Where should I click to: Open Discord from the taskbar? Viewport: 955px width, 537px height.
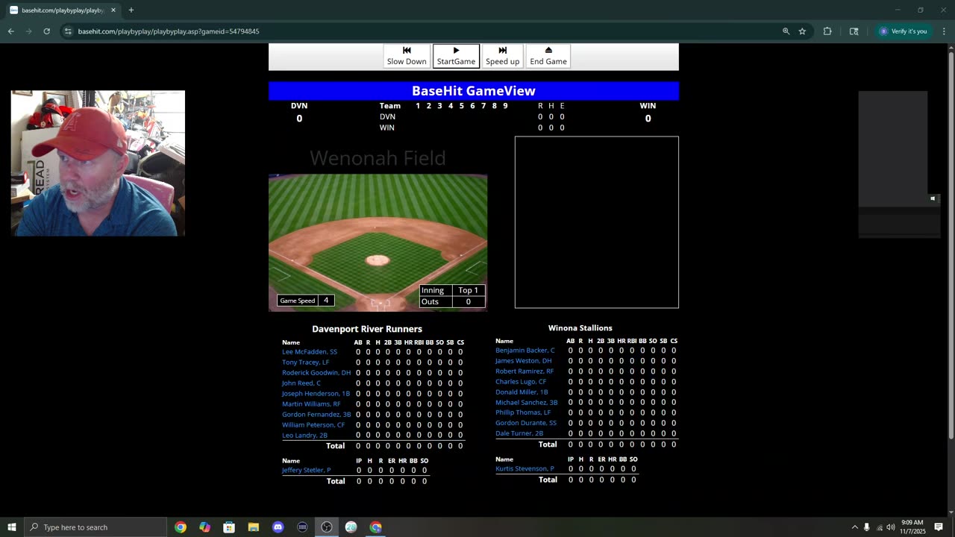pos(278,527)
